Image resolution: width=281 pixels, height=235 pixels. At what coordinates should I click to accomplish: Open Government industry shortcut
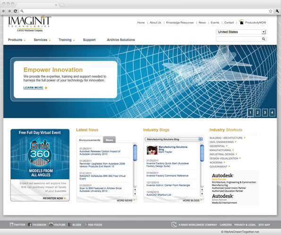219,167
